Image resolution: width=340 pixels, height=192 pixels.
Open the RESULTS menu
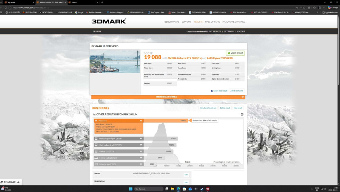(198, 22)
